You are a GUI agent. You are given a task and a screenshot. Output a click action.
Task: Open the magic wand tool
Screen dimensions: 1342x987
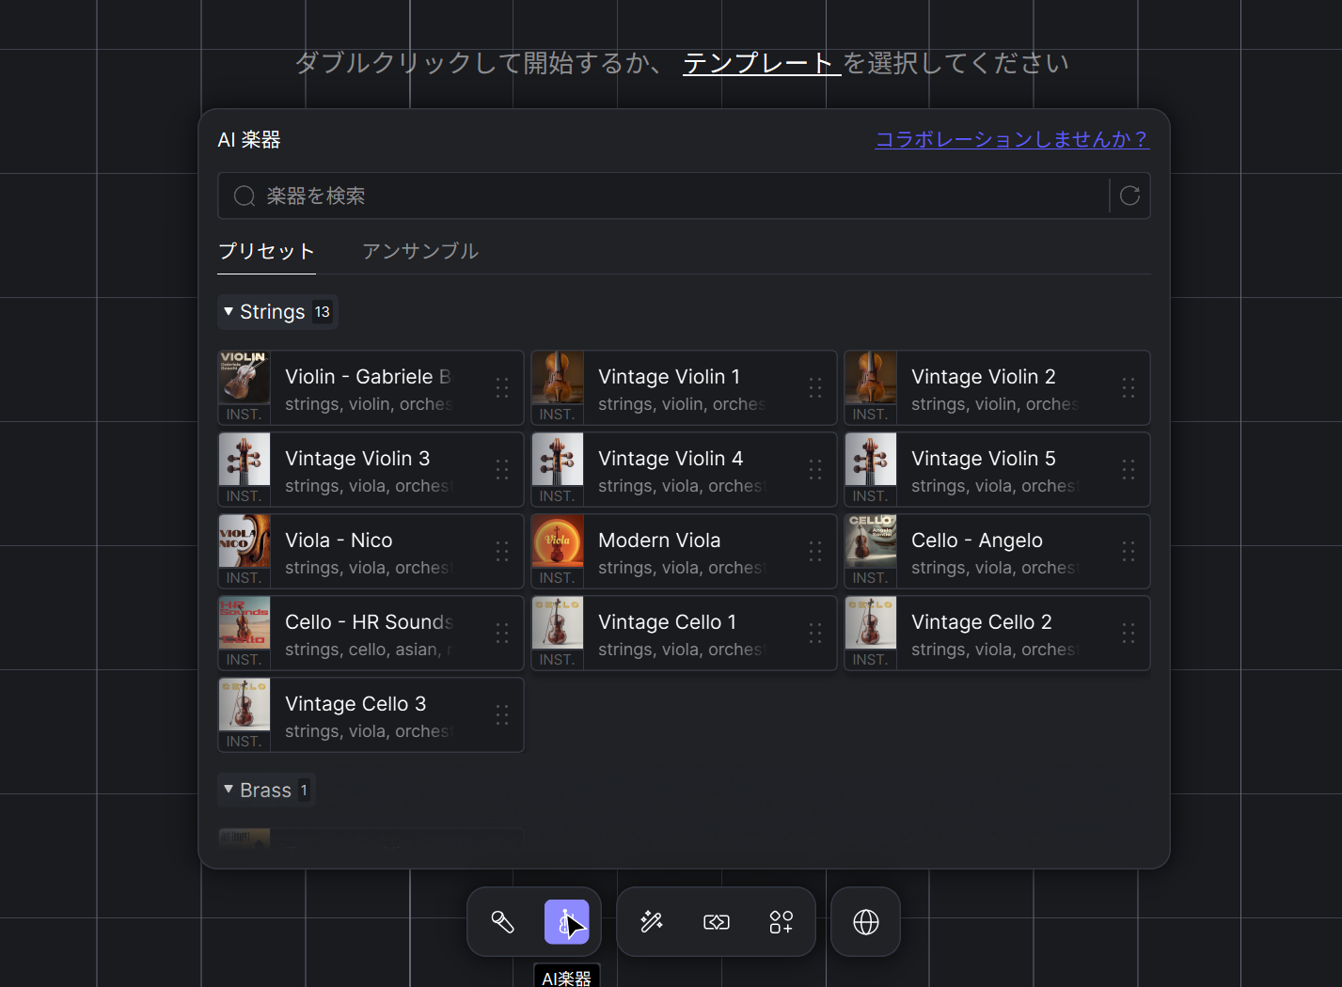coord(652,922)
